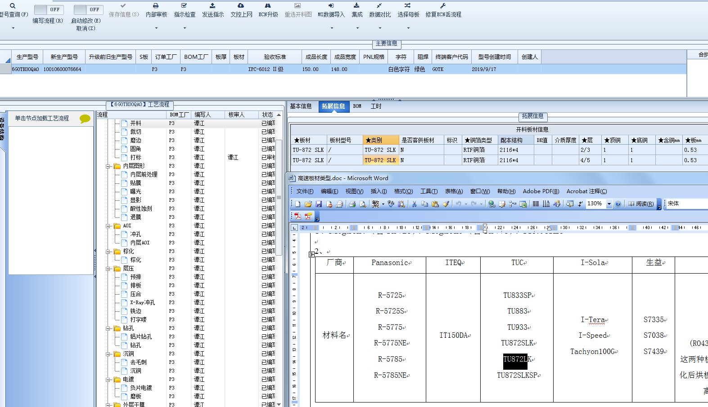Switch to the 基本信息 tab

tap(301, 106)
